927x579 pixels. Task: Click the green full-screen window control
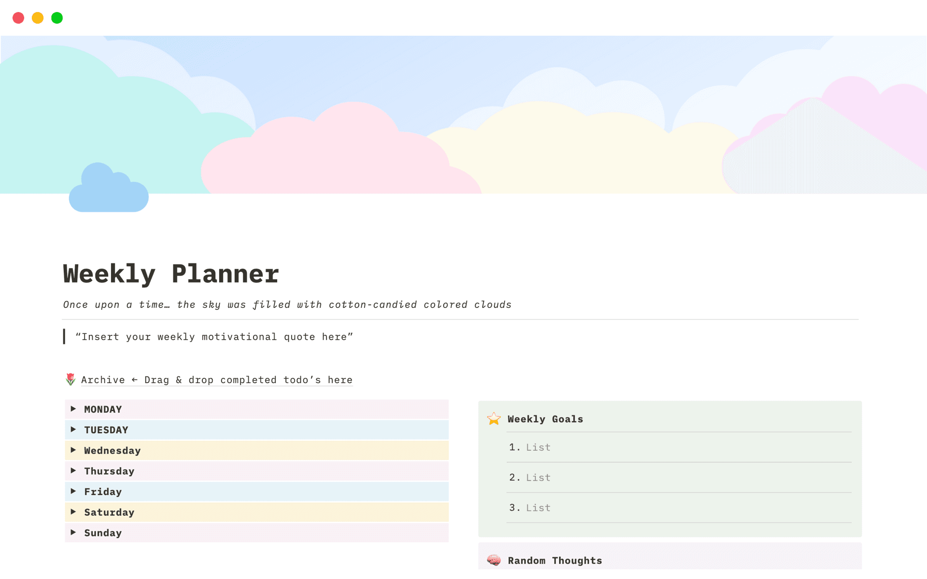[57, 18]
